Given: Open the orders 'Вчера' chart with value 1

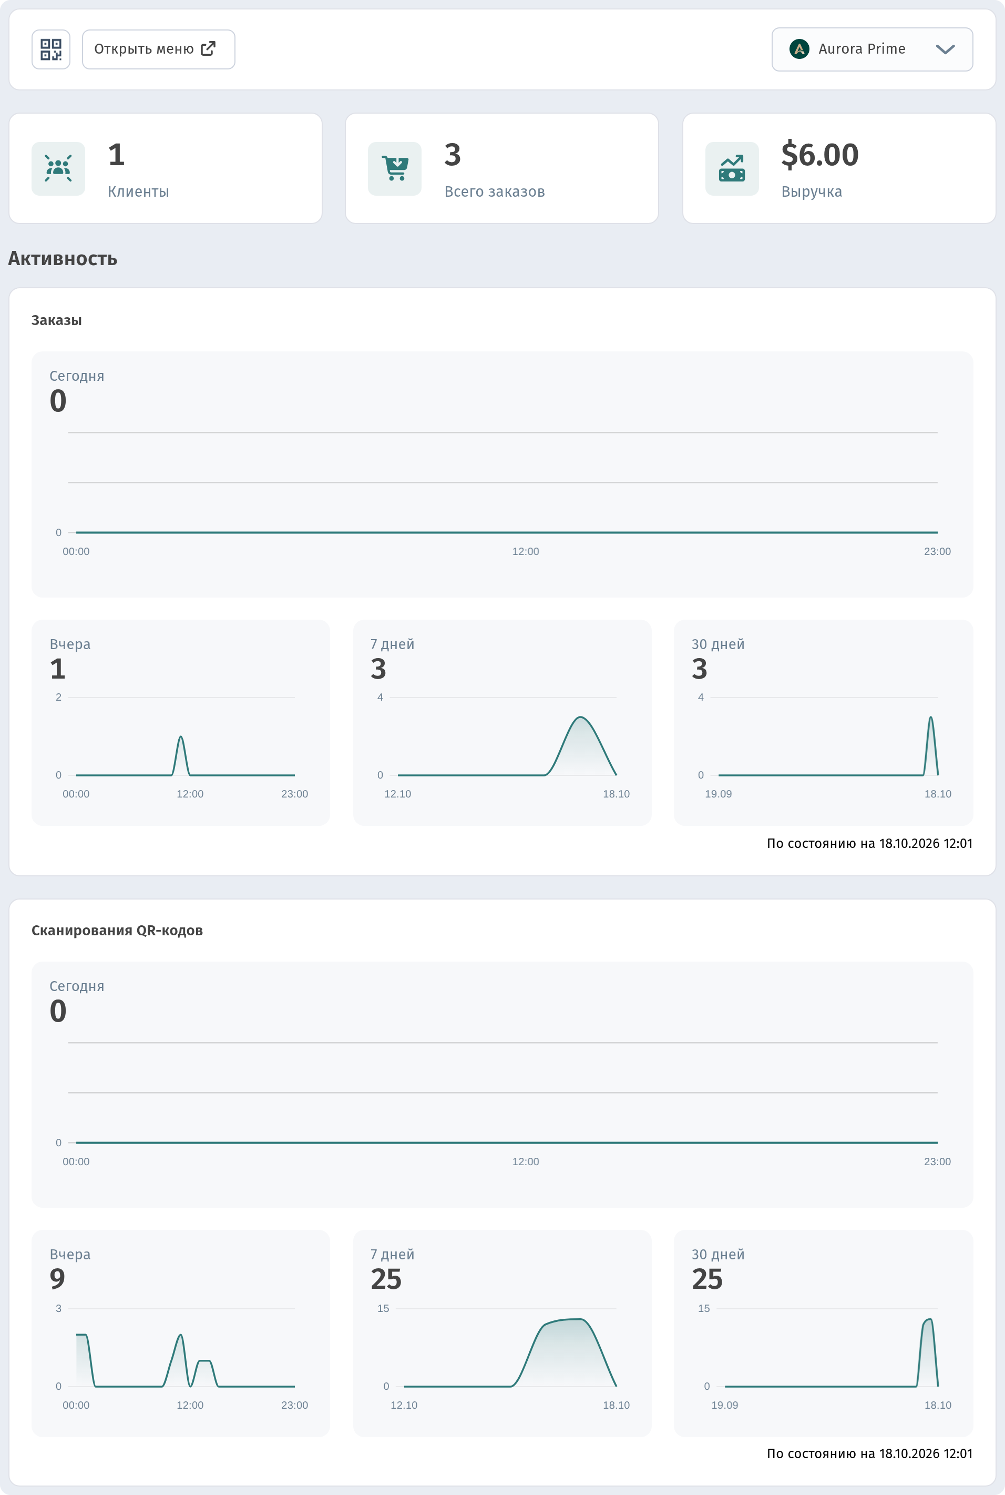Looking at the screenshot, I should (181, 722).
